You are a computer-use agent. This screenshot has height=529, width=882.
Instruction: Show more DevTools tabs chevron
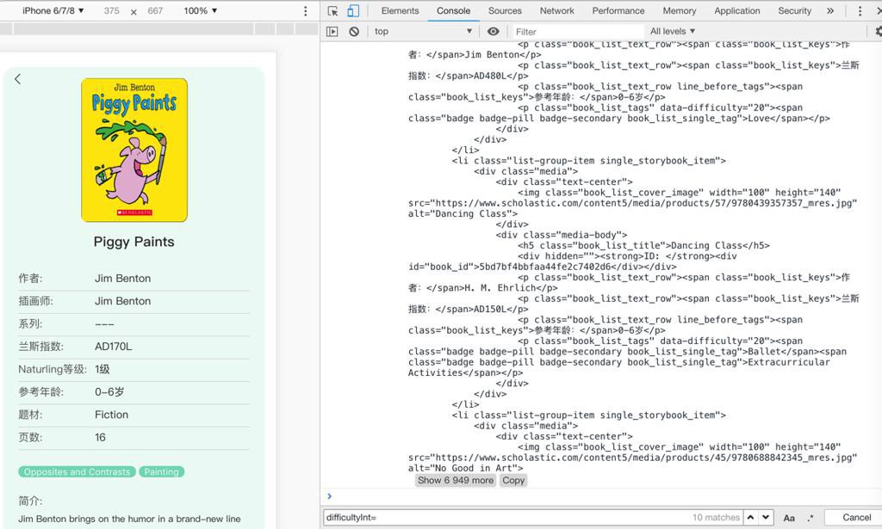(x=830, y=10)
